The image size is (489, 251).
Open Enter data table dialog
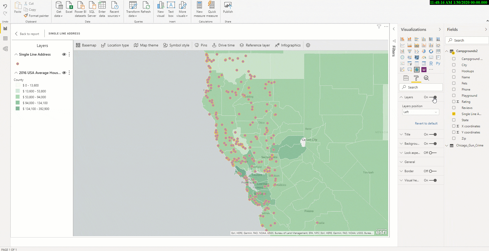pos(102,9)
